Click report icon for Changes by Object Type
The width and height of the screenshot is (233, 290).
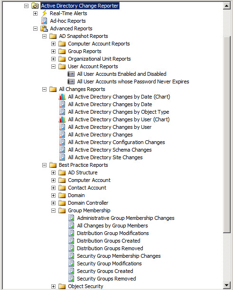(62, 112)
